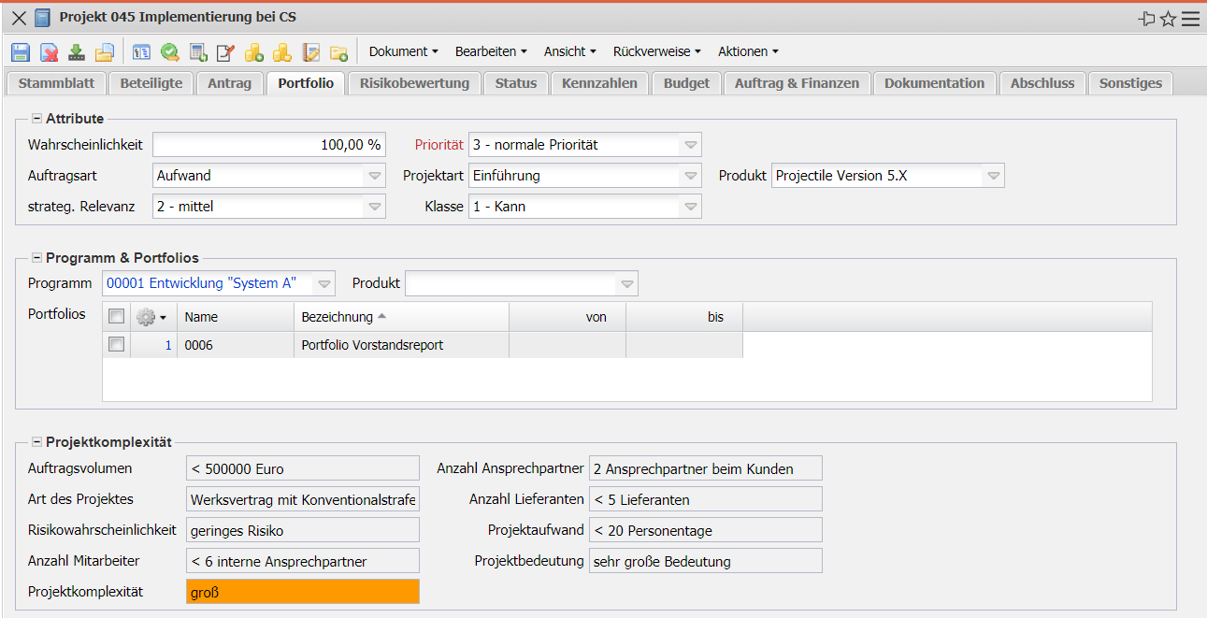The image size is (1207, 618).
Task: Expand the Programm dropdown list
Action: tap(323, 283)
